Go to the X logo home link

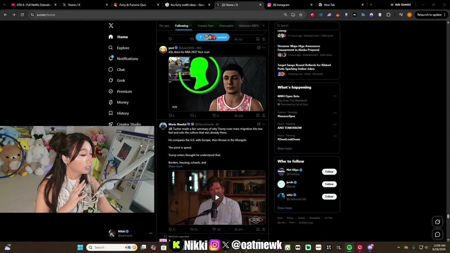[x=111, y=26]
